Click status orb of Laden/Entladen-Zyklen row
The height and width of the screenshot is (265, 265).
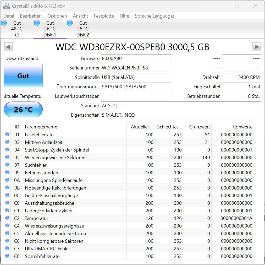tap(7, 210)
